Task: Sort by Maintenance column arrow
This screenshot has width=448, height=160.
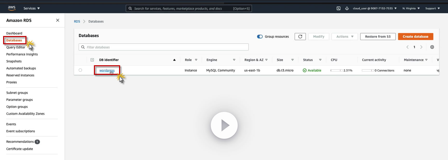Action: 426,60
